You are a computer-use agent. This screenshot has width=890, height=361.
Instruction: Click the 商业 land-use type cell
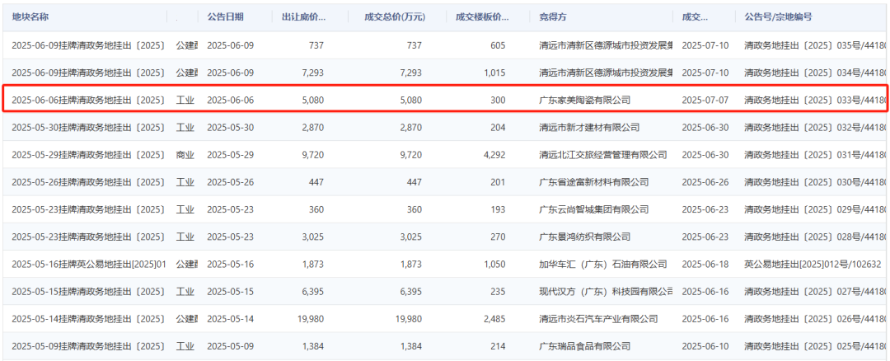pyautogui.click(x=185, y=154)
